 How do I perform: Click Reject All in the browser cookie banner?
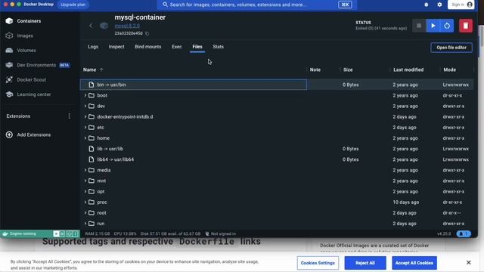point(365,263)
